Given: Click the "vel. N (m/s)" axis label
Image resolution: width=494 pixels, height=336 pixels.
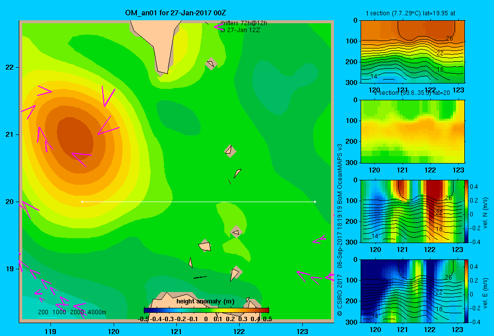Looking at the screenshot, I should (485, 212).
